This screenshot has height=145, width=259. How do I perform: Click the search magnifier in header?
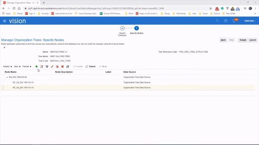pyautogui.click(x=217, y=21)
